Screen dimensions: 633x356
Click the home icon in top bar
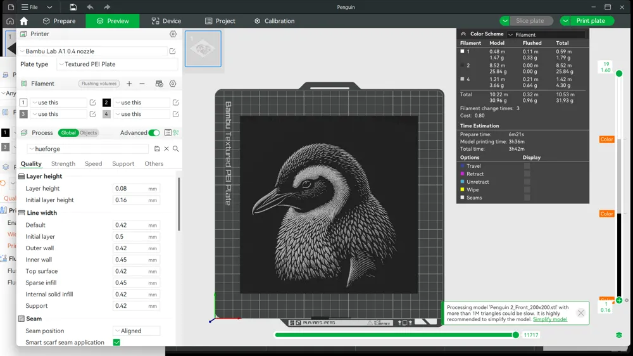click(x=24, y=21)
